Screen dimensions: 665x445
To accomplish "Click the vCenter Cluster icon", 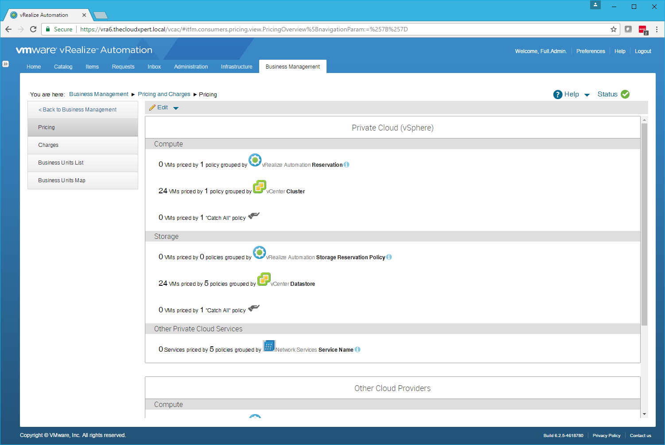I will click(x=260, y=187).
